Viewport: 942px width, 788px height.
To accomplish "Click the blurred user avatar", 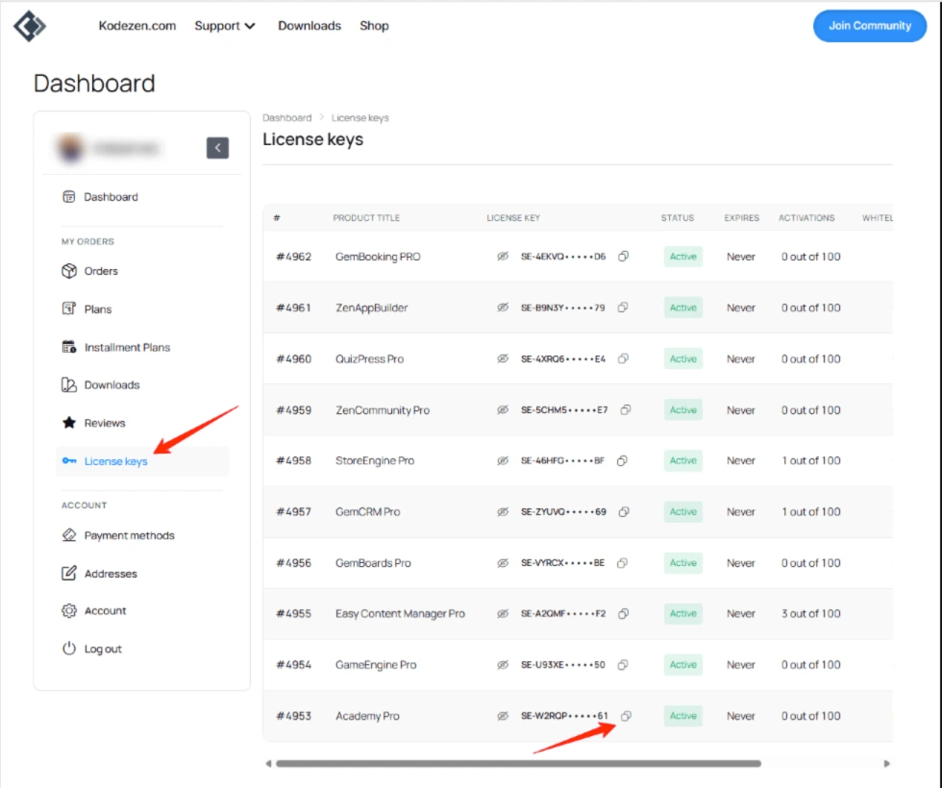I will (x=70, y=147).
